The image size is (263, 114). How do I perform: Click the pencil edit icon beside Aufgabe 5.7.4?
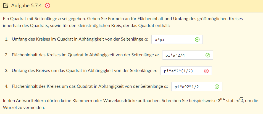(x=5, y=6)
